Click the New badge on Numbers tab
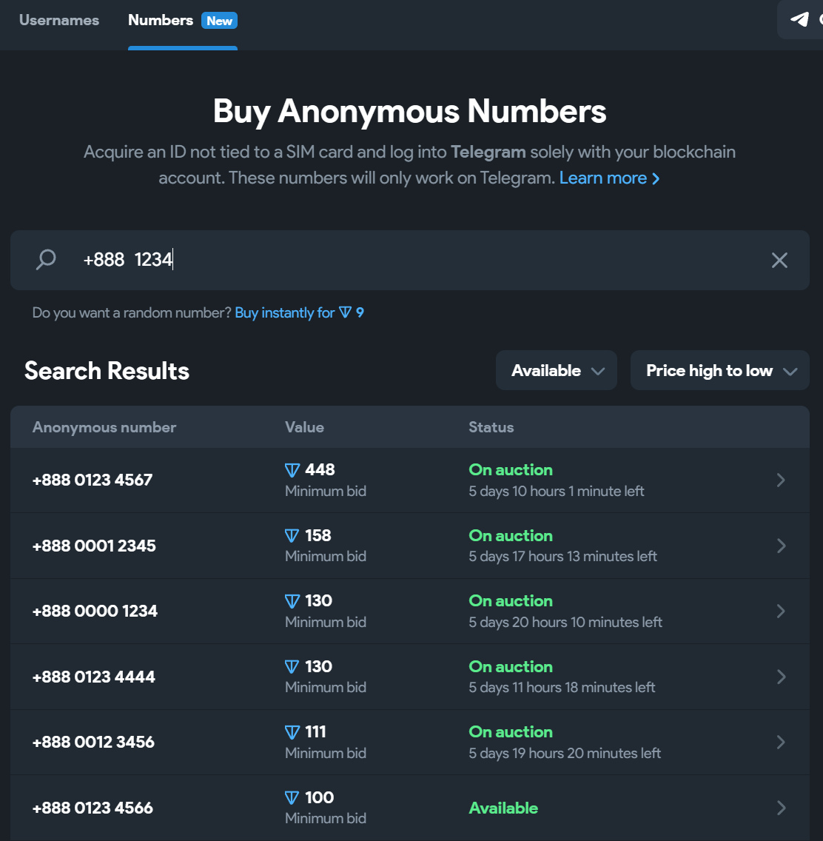 (x=219, y=21)
